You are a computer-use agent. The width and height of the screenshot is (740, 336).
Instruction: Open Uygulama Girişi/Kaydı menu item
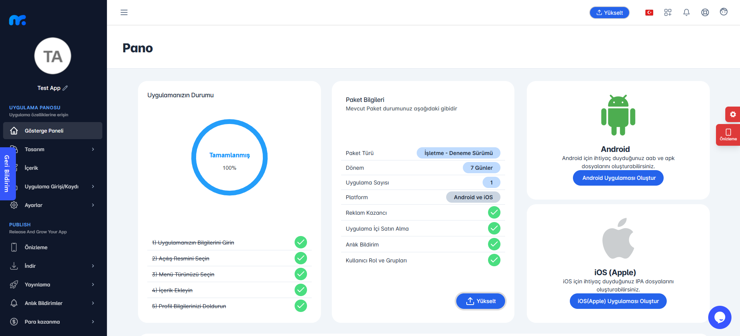click(53, 186)
